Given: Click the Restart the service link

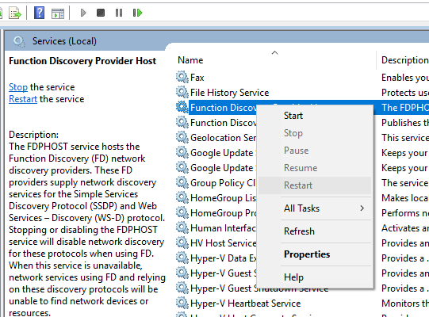Looking at the screenshot, I should pyautogui.click(x=23, y=99).
